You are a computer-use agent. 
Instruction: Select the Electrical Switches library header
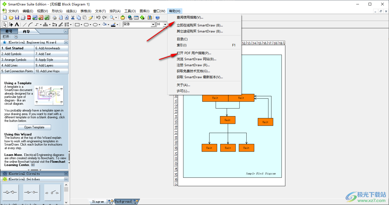tap(34, 179)
